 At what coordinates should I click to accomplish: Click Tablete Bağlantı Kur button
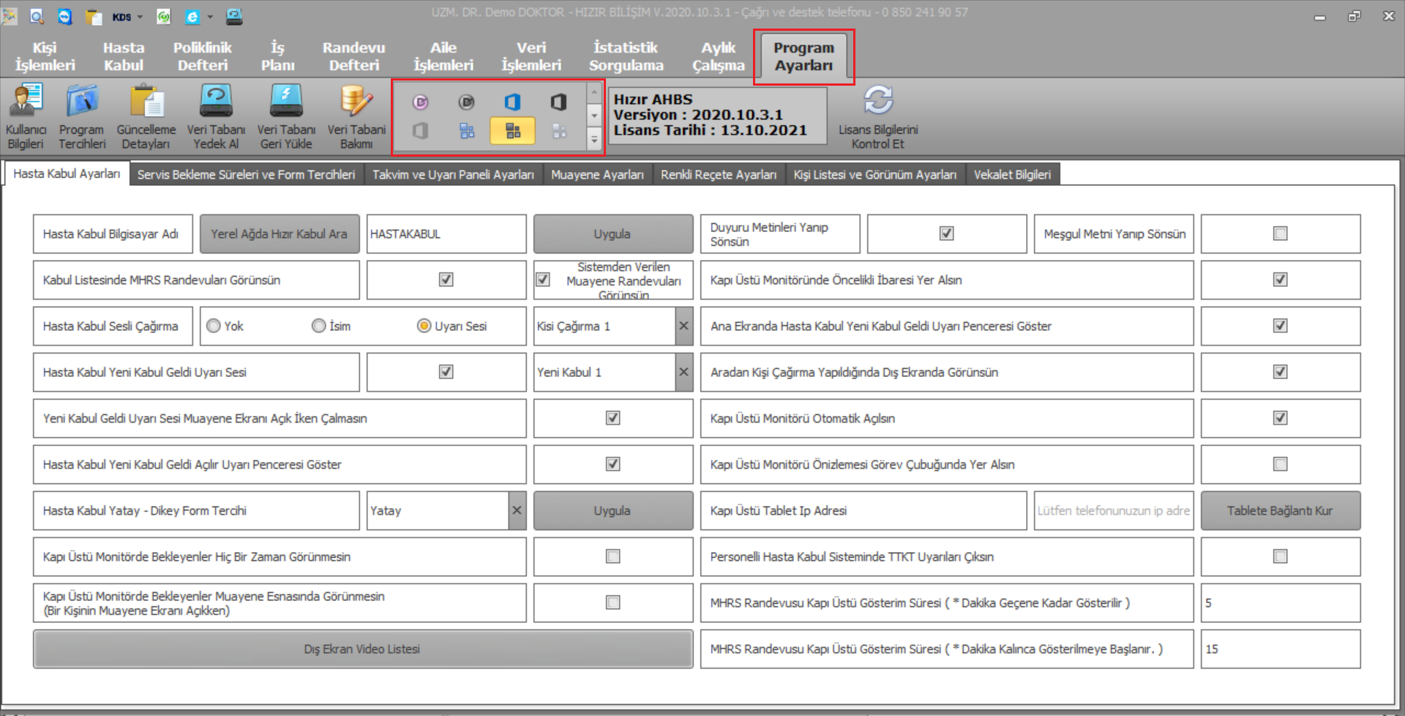coord(1280,510)
